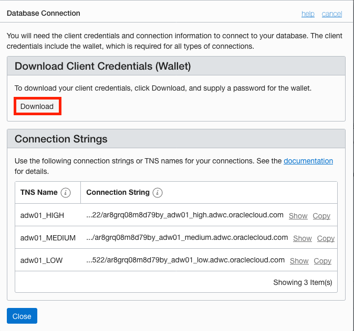Click the adw01_high.adwc.oraclecloud.com connection text
Image resolution: width=354 pixels, height=331 pixels.
pyautogui.click(x=185, y=215)
